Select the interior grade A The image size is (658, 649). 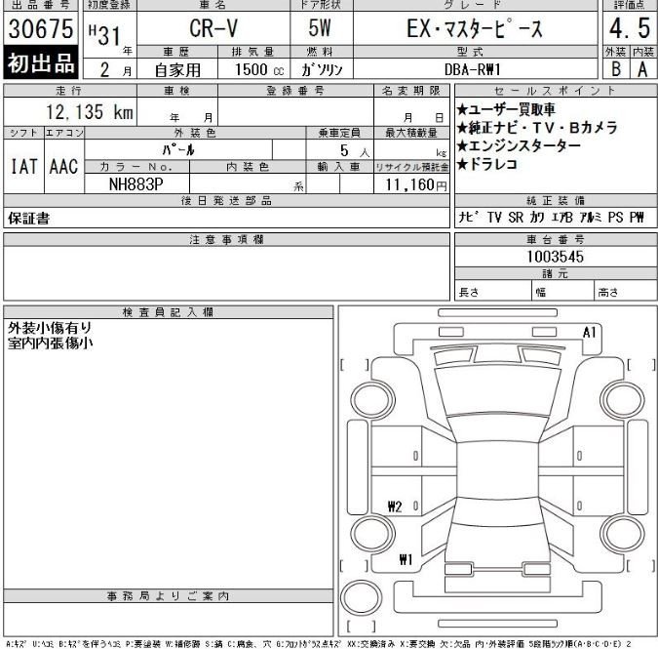click(643, 69)
